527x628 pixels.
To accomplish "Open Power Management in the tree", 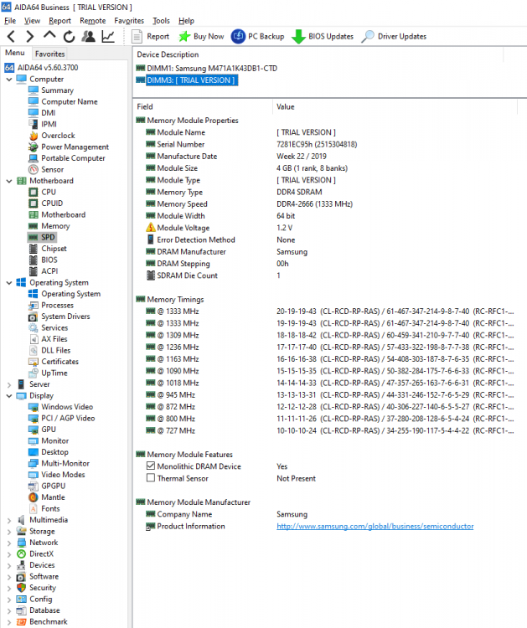I will (69, 147).
